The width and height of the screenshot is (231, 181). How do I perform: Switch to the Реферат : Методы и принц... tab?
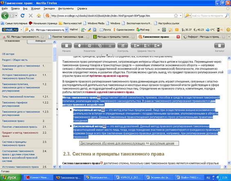(x=204, y=37)
